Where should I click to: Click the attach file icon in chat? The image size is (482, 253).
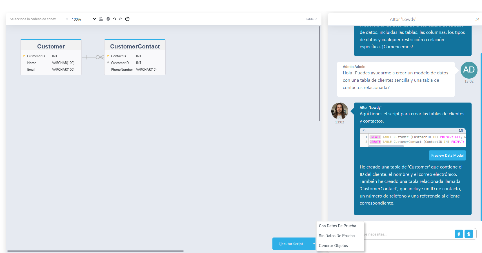(x=459, y=234)
